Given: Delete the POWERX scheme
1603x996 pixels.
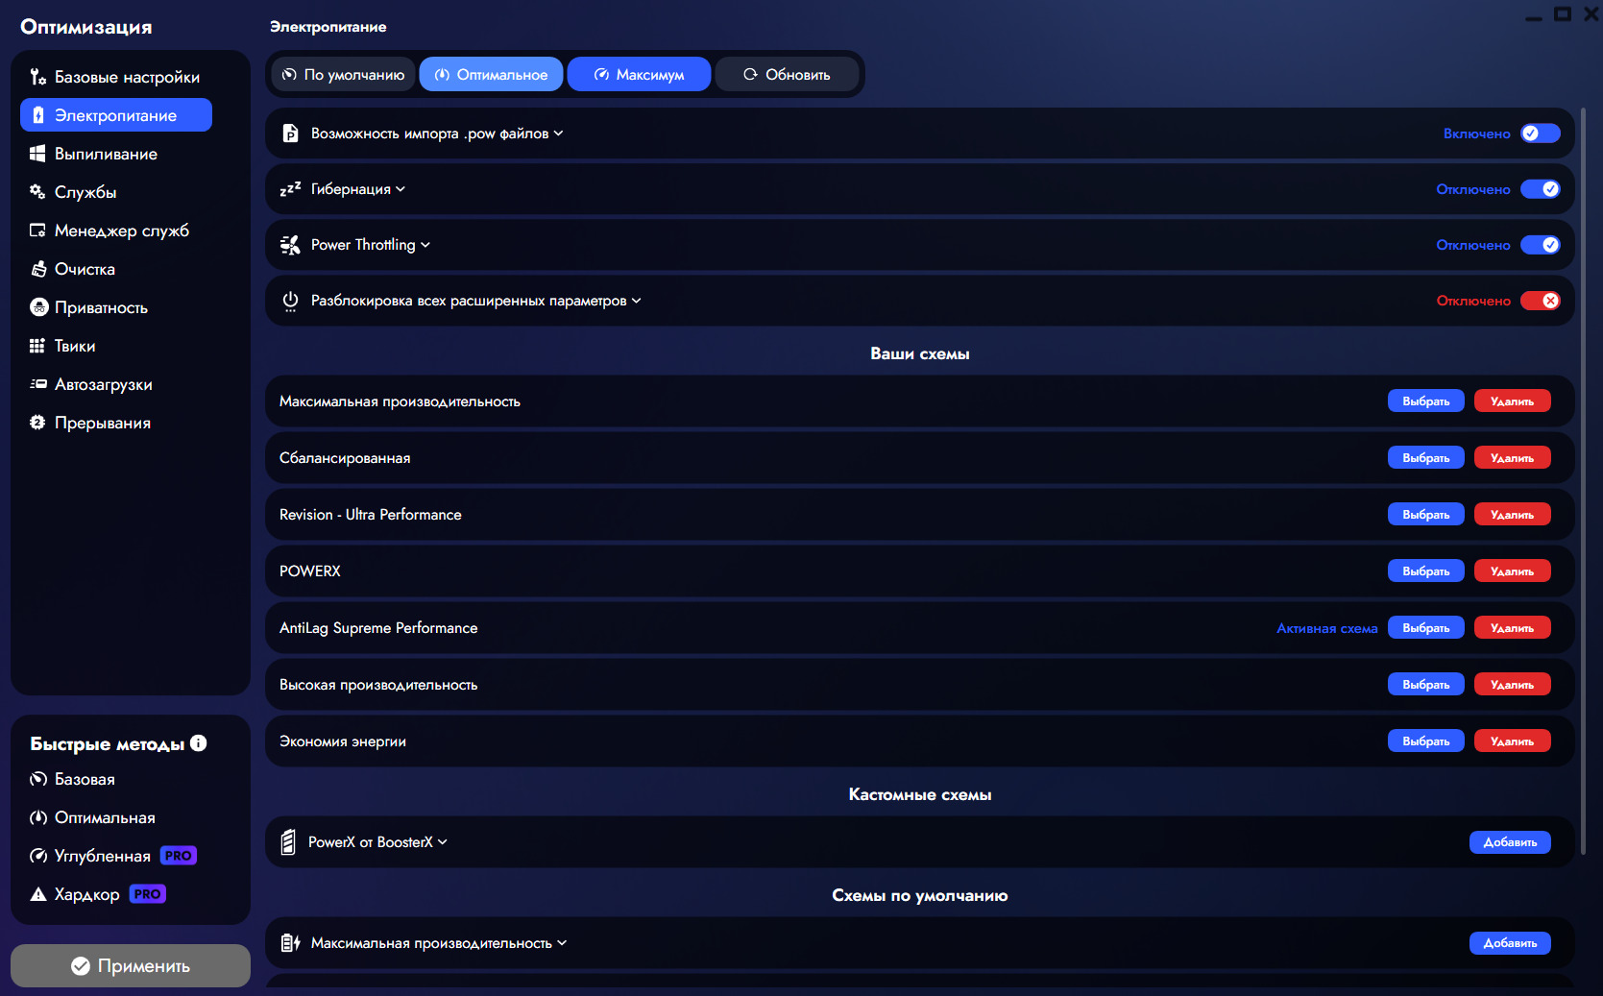Looking at the screenshot, I should point(1512,571).
